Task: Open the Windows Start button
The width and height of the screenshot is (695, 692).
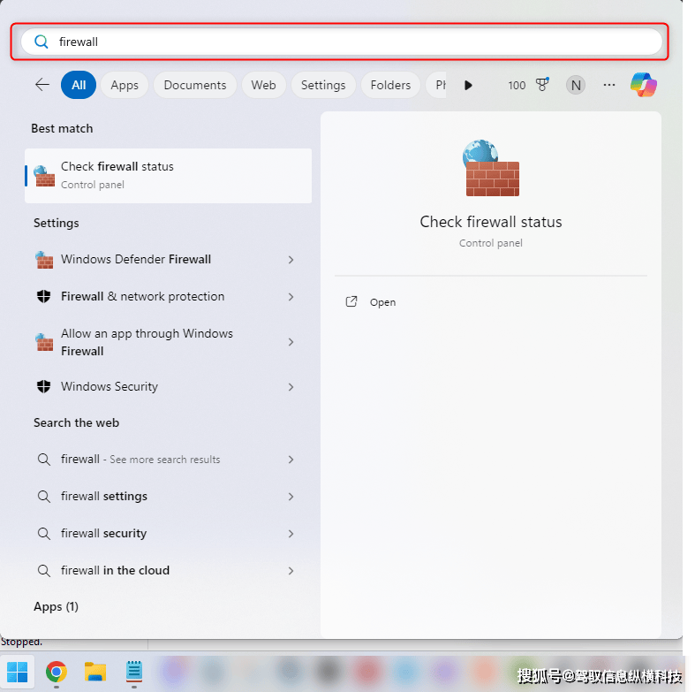Action: point(18,672)
